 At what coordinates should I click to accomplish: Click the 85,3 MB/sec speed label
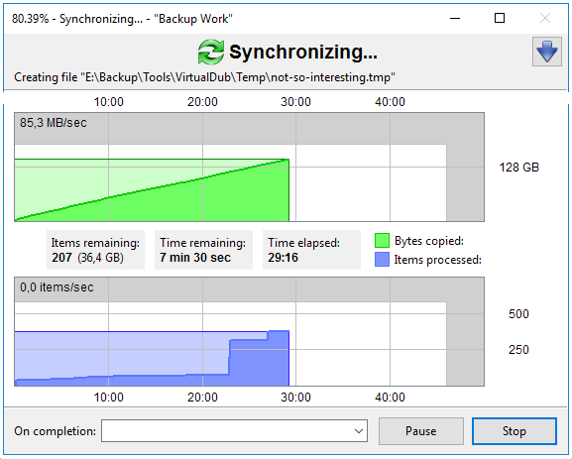point(54,123)
